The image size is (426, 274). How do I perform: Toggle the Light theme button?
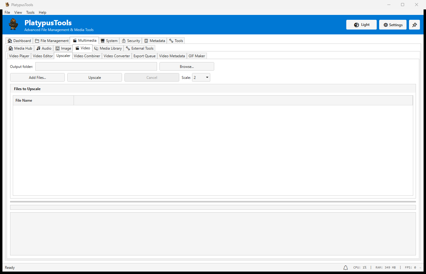[361, 25]
